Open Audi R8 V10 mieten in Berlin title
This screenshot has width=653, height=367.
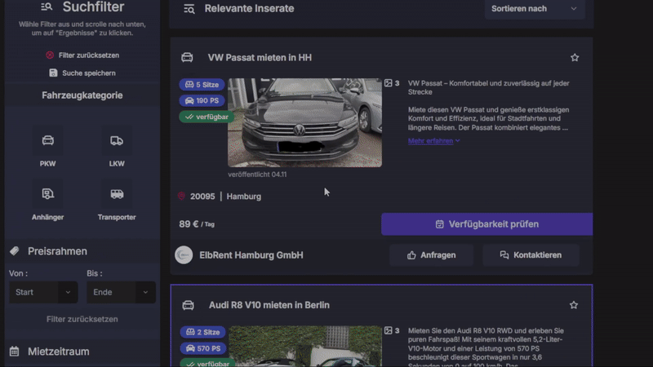coord(269,305)
